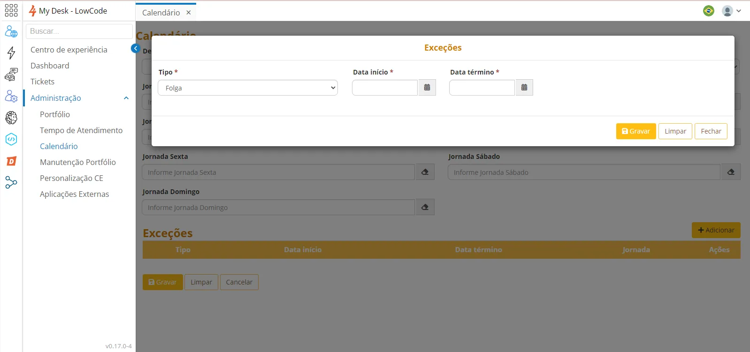Open the Tipo dropdown showing Folga
This screenshot has width=750, height=352.
click(x=248, y=88)
